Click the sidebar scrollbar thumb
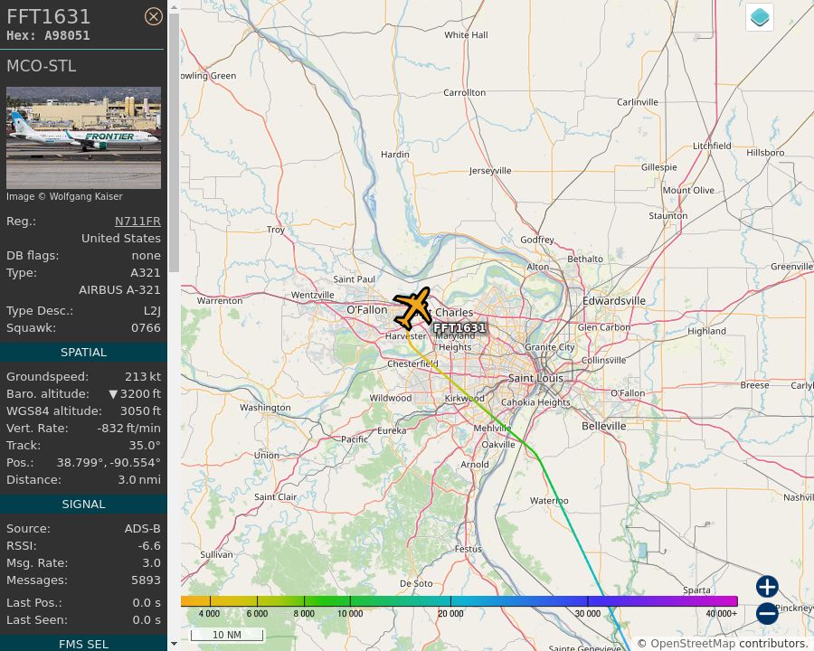Screen dimensions: 814x651 [174, 142]
